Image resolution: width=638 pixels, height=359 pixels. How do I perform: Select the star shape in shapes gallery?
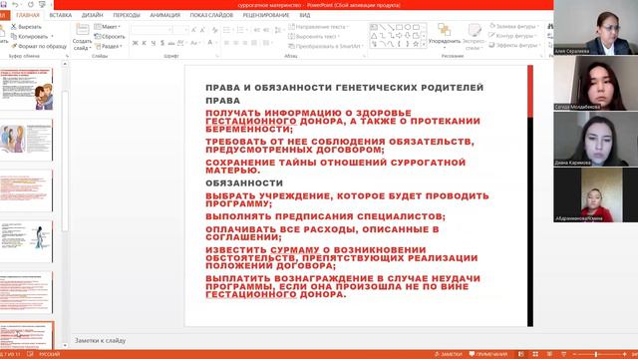point(416,44)
